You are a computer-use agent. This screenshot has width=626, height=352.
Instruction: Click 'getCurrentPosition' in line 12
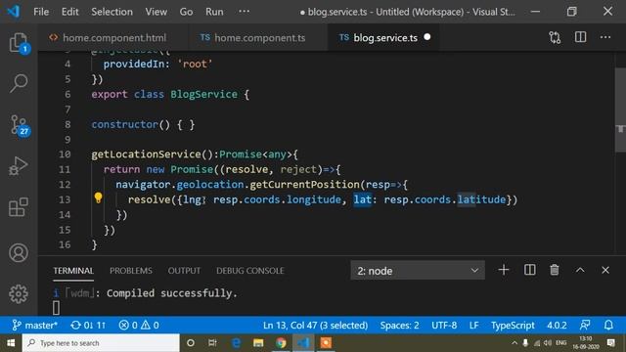click(x=305, y=185)
